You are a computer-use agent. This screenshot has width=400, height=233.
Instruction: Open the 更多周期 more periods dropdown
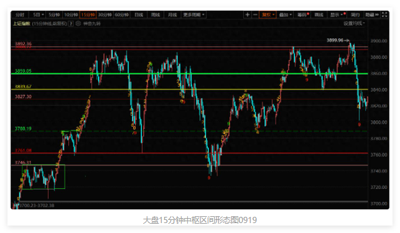pyautogui.click(x=194, y=15)
